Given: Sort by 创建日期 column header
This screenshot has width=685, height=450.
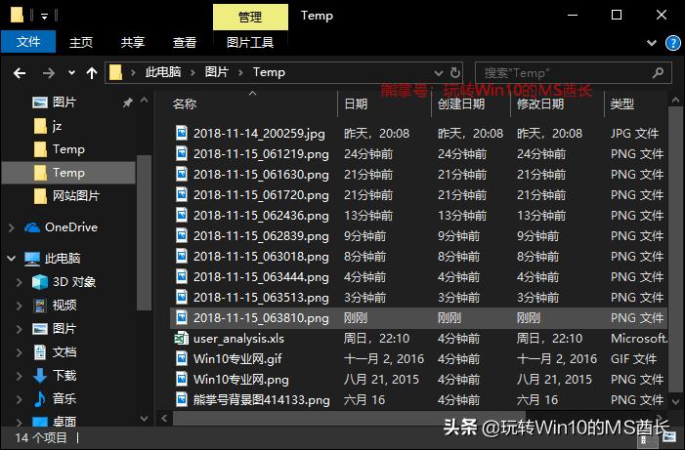Looking at the screenshot, I should point(461,104).
